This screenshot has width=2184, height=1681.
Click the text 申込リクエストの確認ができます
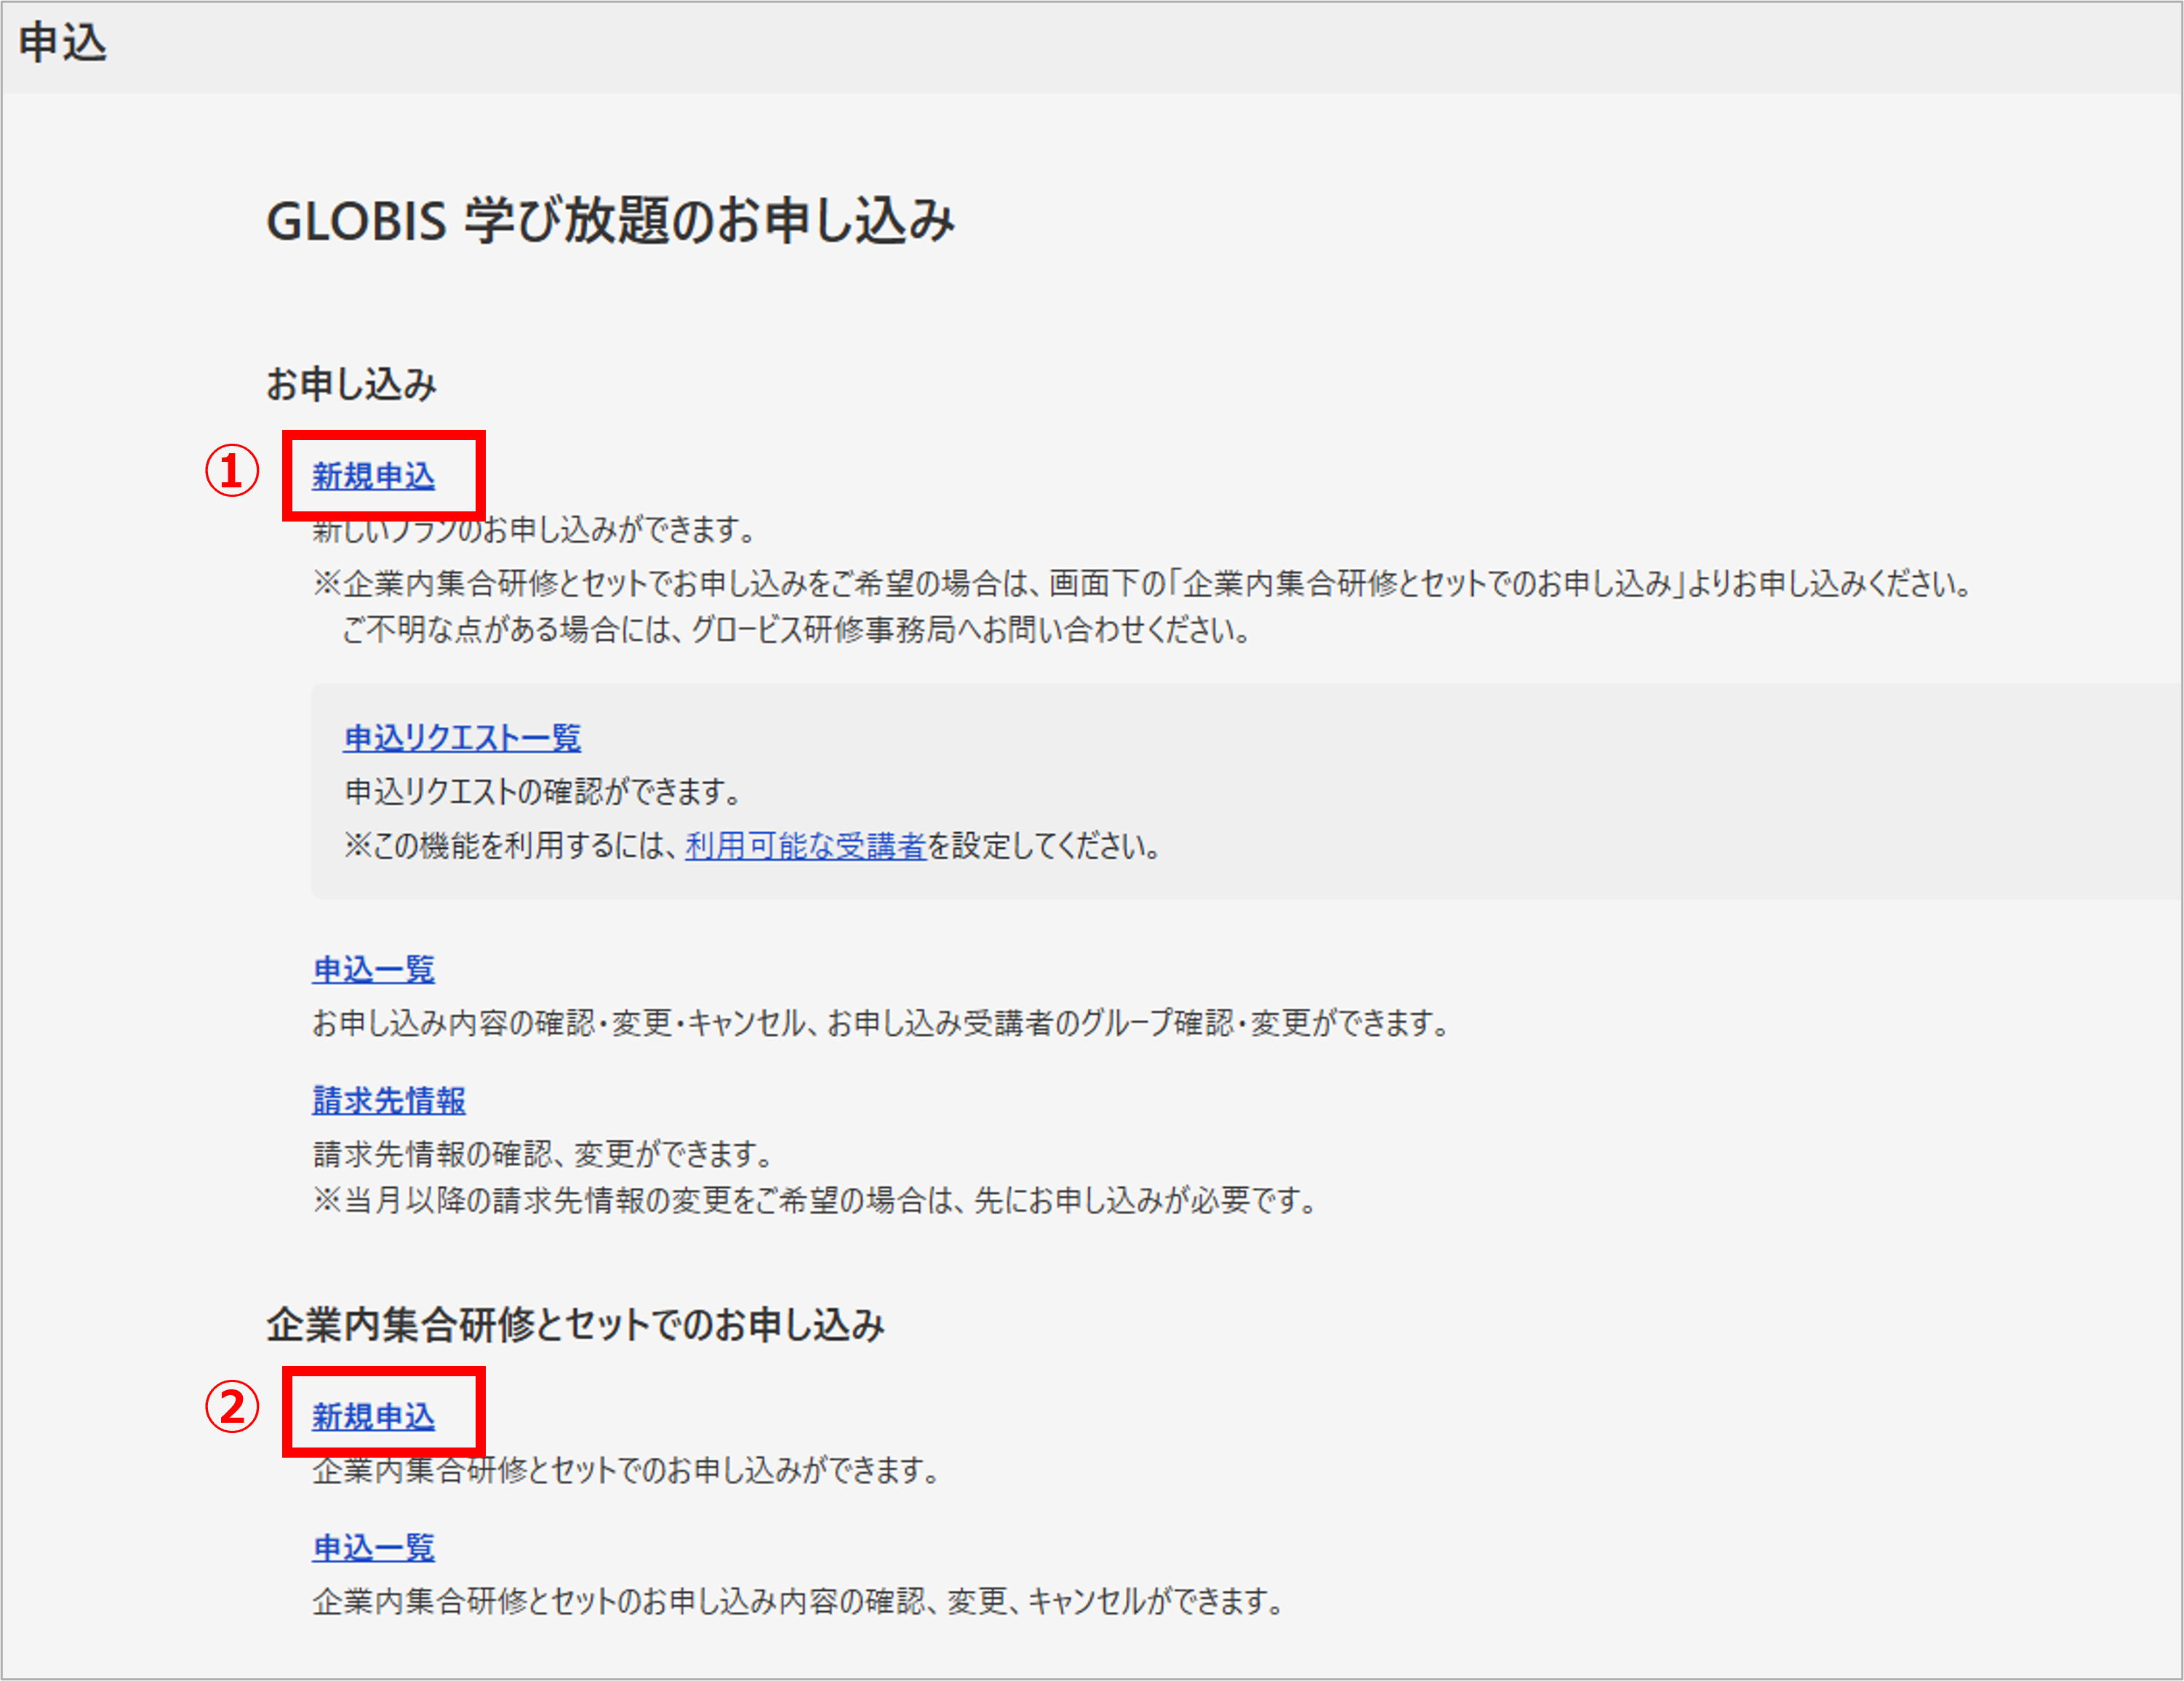543,792
